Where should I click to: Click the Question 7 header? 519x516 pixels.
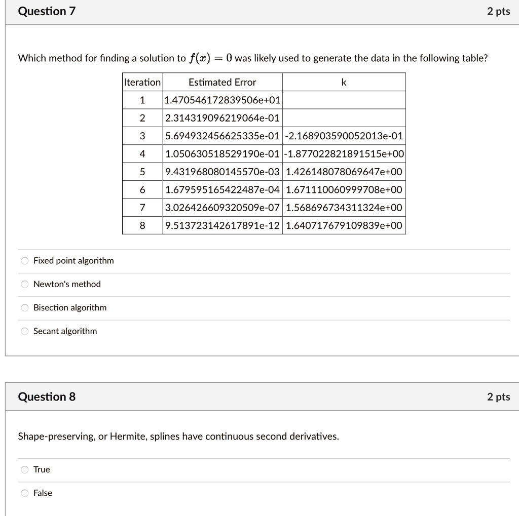point(47,11)
